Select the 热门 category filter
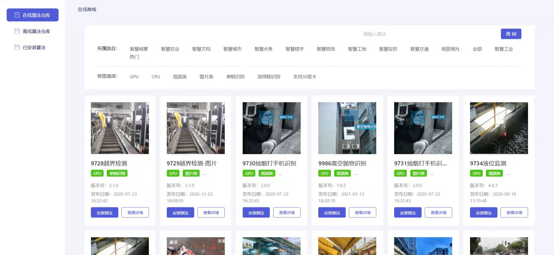The height and width of the screenshot is (255, 554). pyautogui.click(x=134, y=57)
